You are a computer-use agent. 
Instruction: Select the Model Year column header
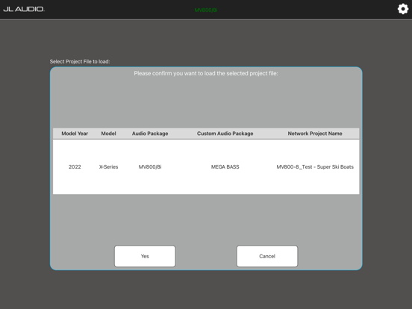point(75,134)
